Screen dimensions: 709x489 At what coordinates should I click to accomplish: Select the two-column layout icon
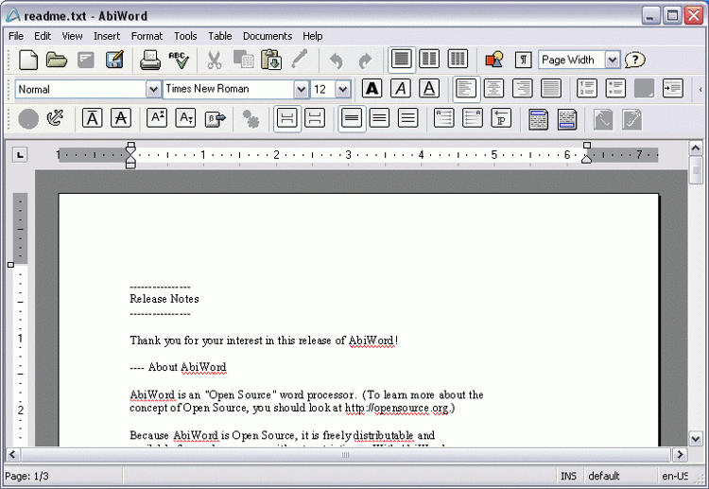tap(429, 60)
